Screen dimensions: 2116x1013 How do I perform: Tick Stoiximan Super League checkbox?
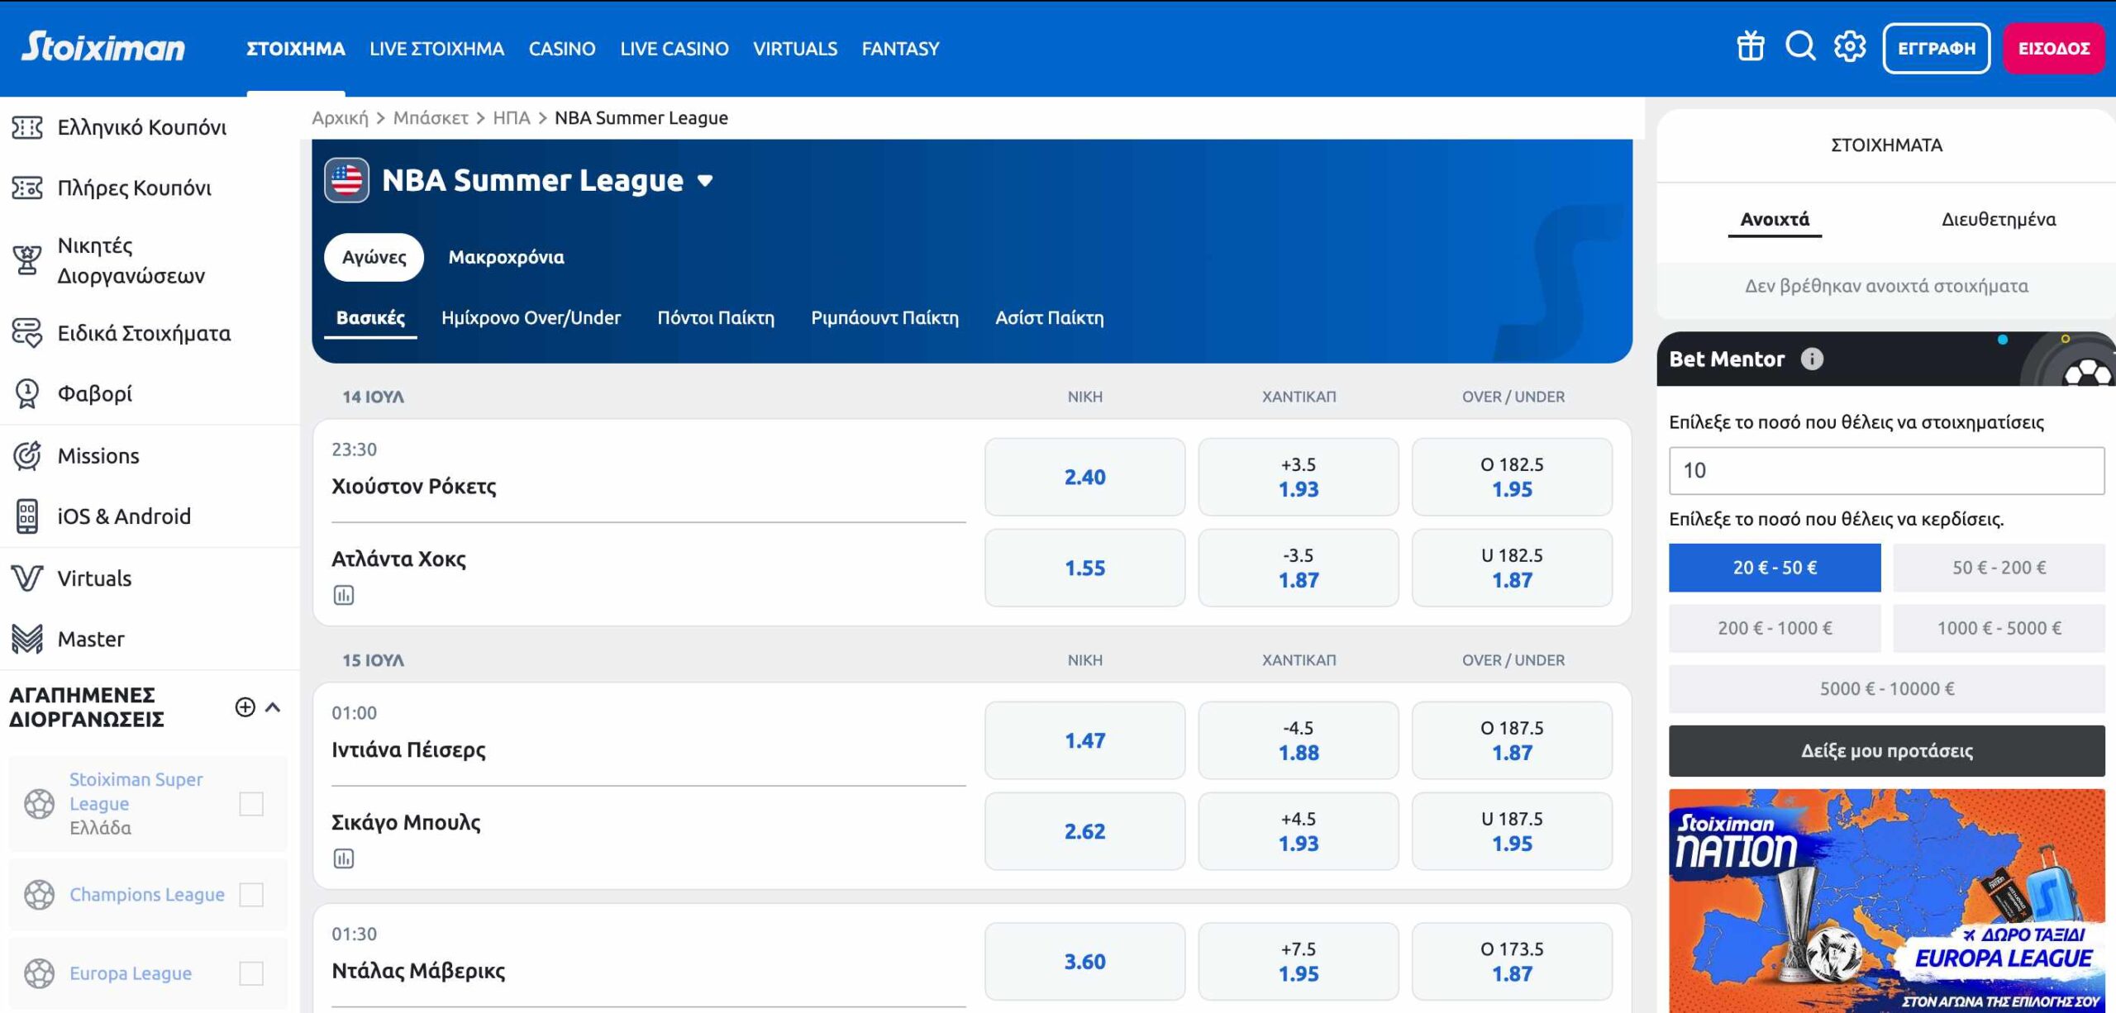pyautogui.click(x=251, y=803)
